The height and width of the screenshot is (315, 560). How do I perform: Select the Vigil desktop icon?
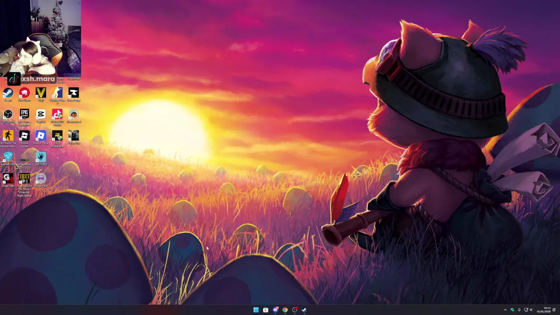41,94
